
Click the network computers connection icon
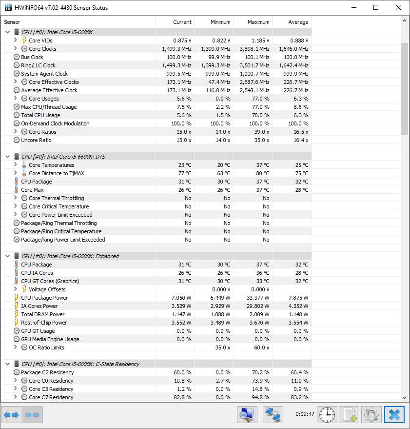click(x=273, y=415)
